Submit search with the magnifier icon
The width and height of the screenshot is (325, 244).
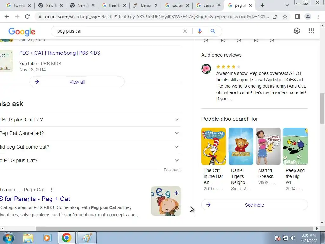pos(213,31)
